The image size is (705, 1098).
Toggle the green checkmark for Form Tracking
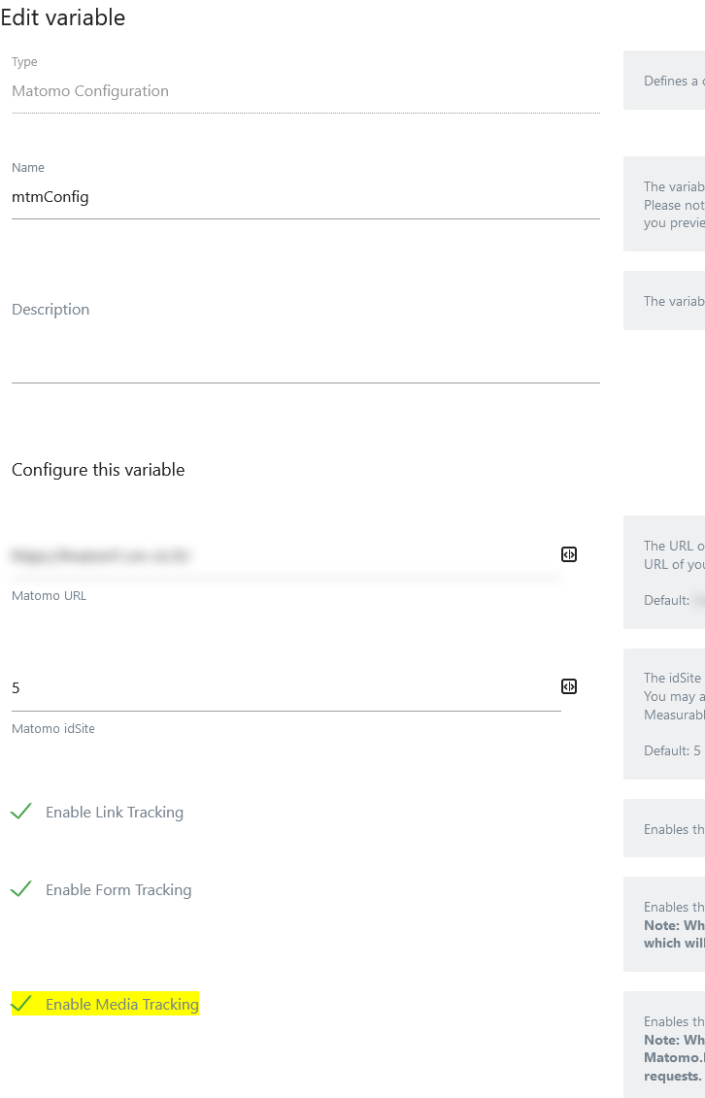click(21, 889)
